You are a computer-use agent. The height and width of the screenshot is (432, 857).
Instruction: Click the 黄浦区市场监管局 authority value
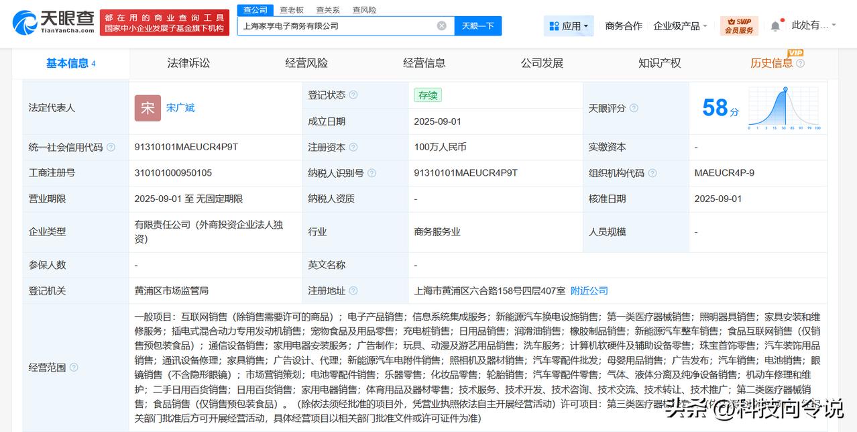(x=171, y=290)
